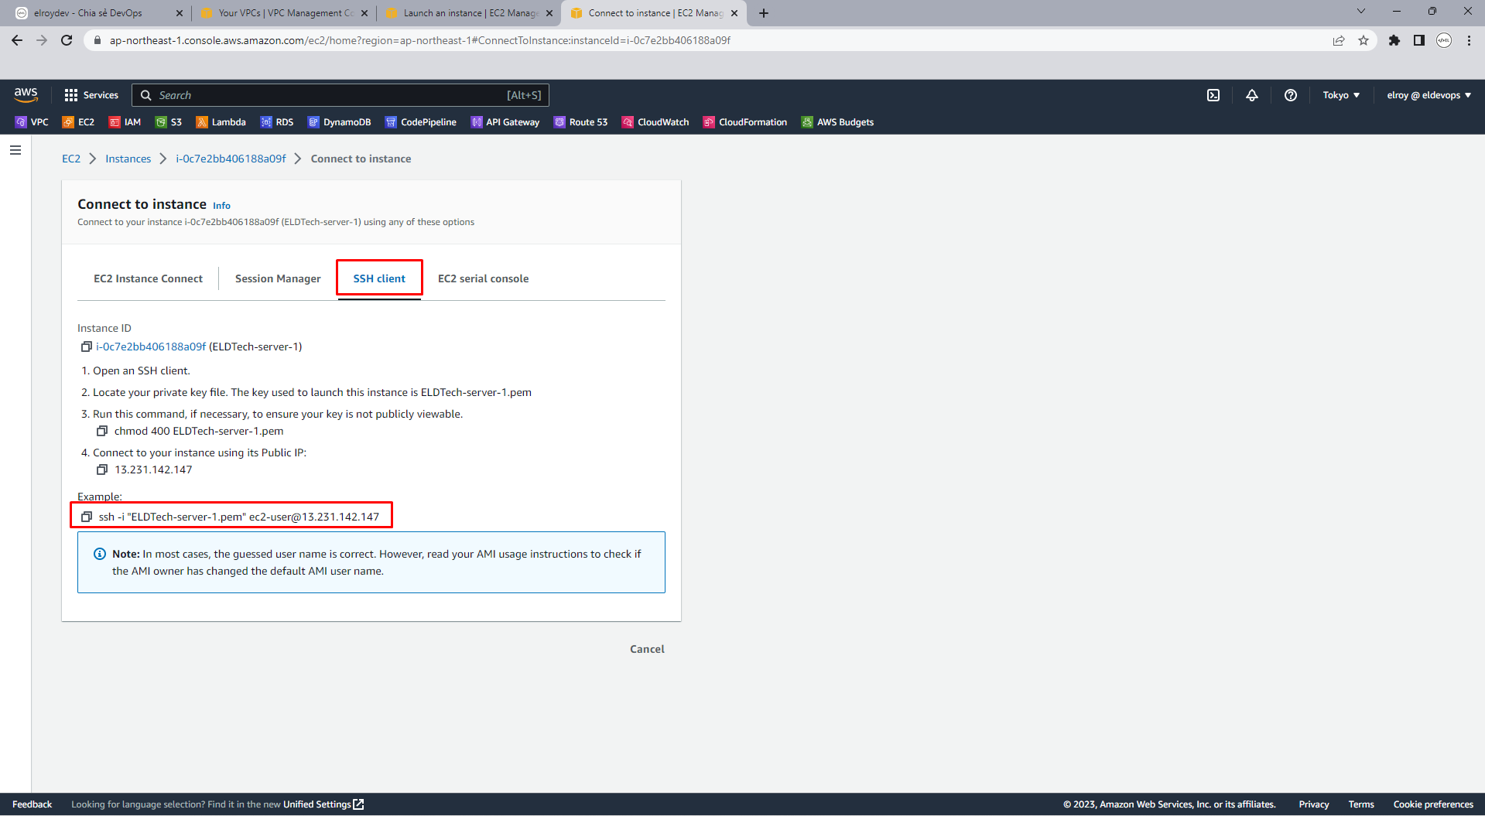Click the browser address bar URL

pyautogui.click(x=420, y=40)
